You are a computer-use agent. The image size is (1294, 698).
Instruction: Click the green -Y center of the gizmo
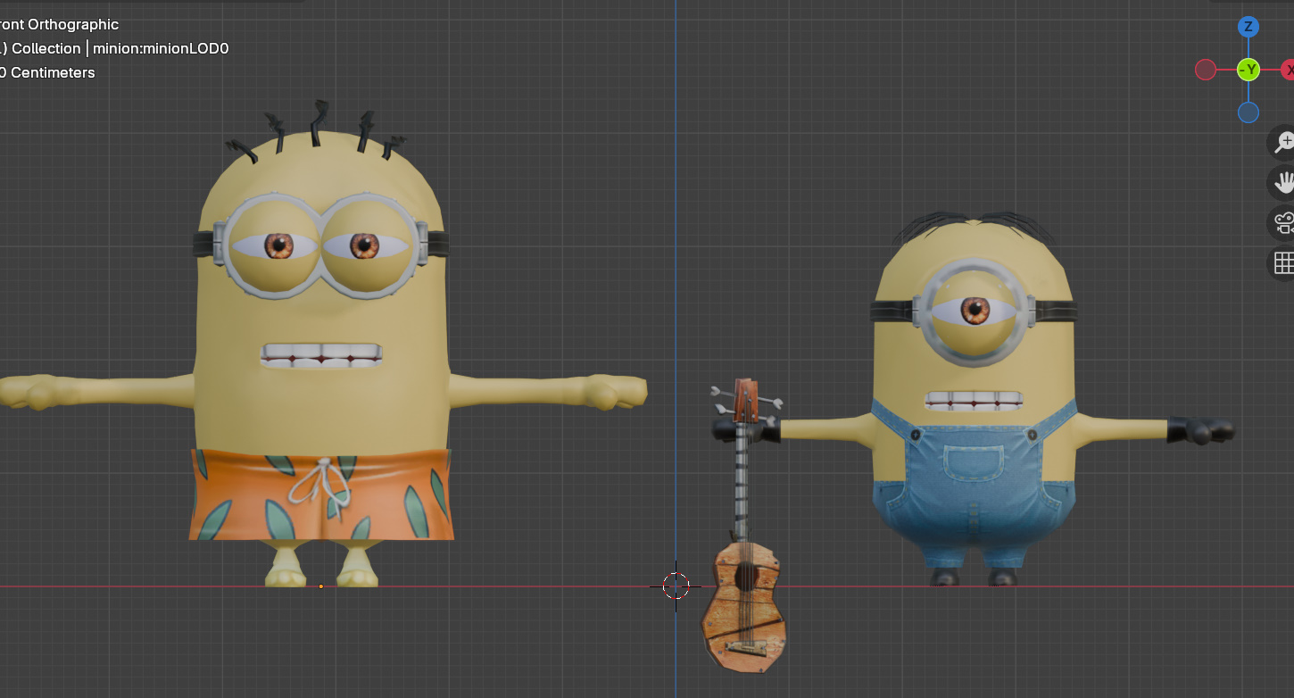click(x=1248, y=69)
